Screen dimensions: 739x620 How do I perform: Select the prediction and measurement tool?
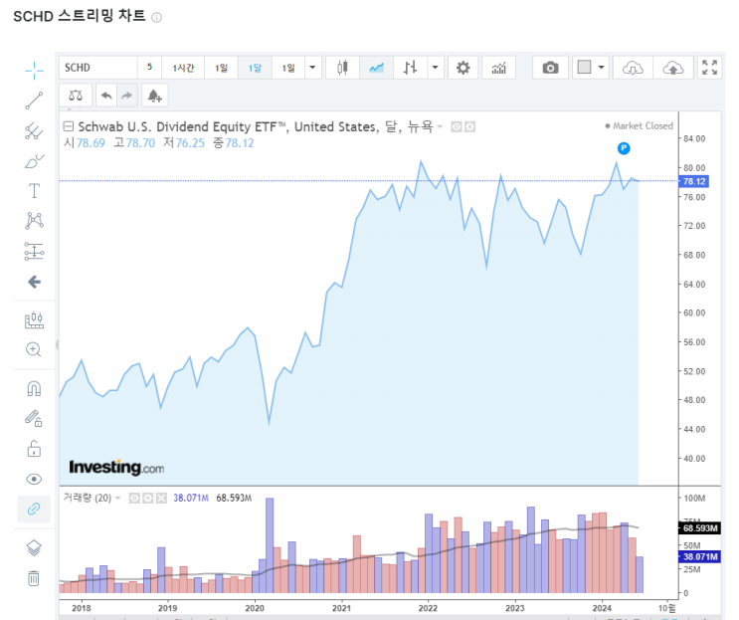click(x=34, y=252)
